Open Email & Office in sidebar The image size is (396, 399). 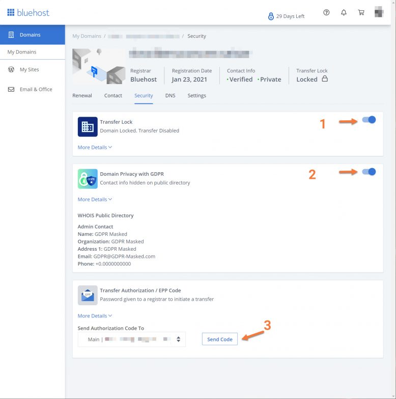[36, 89]
